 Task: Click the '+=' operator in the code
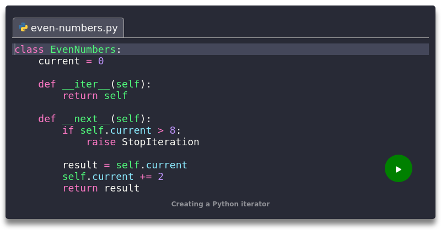tap(146, 177)
